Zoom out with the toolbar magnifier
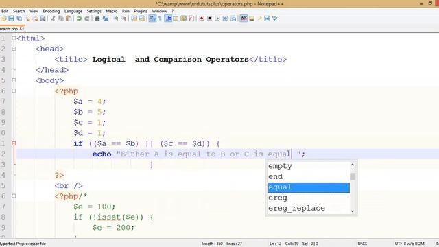The image size is (439, 247). pos(123,19)
